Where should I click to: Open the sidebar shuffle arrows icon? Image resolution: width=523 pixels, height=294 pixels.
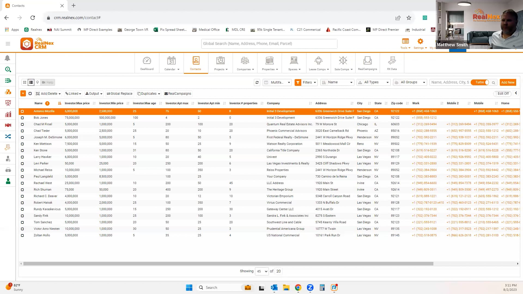(8, 136)
